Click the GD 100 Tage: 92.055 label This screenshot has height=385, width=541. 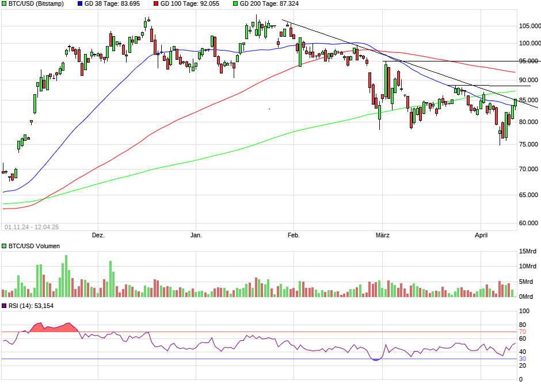click(x=190, y=4)
